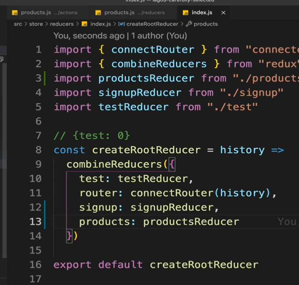Click productsReducer value on line 13

click(x=191, y=221)
